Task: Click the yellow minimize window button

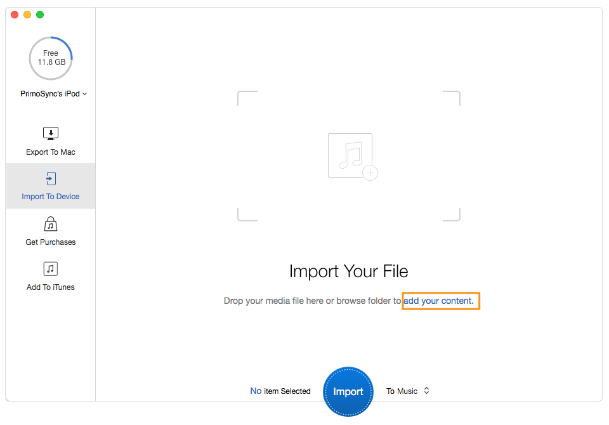Action: pyautogui.click(x=27, y=15)
